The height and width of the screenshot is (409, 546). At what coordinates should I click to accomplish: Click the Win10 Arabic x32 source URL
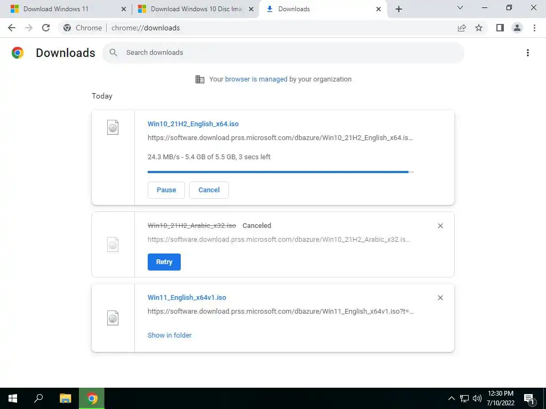point(278,240)
